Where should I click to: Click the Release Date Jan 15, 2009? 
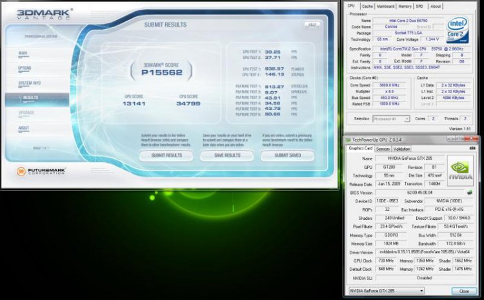389,184
